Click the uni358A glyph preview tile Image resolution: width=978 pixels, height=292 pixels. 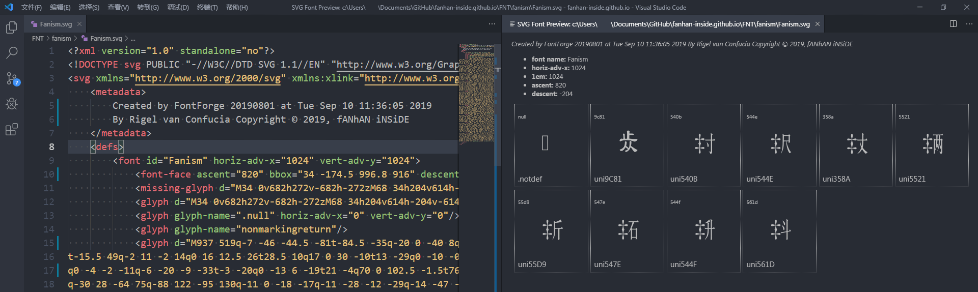click(x=856, y=145)
